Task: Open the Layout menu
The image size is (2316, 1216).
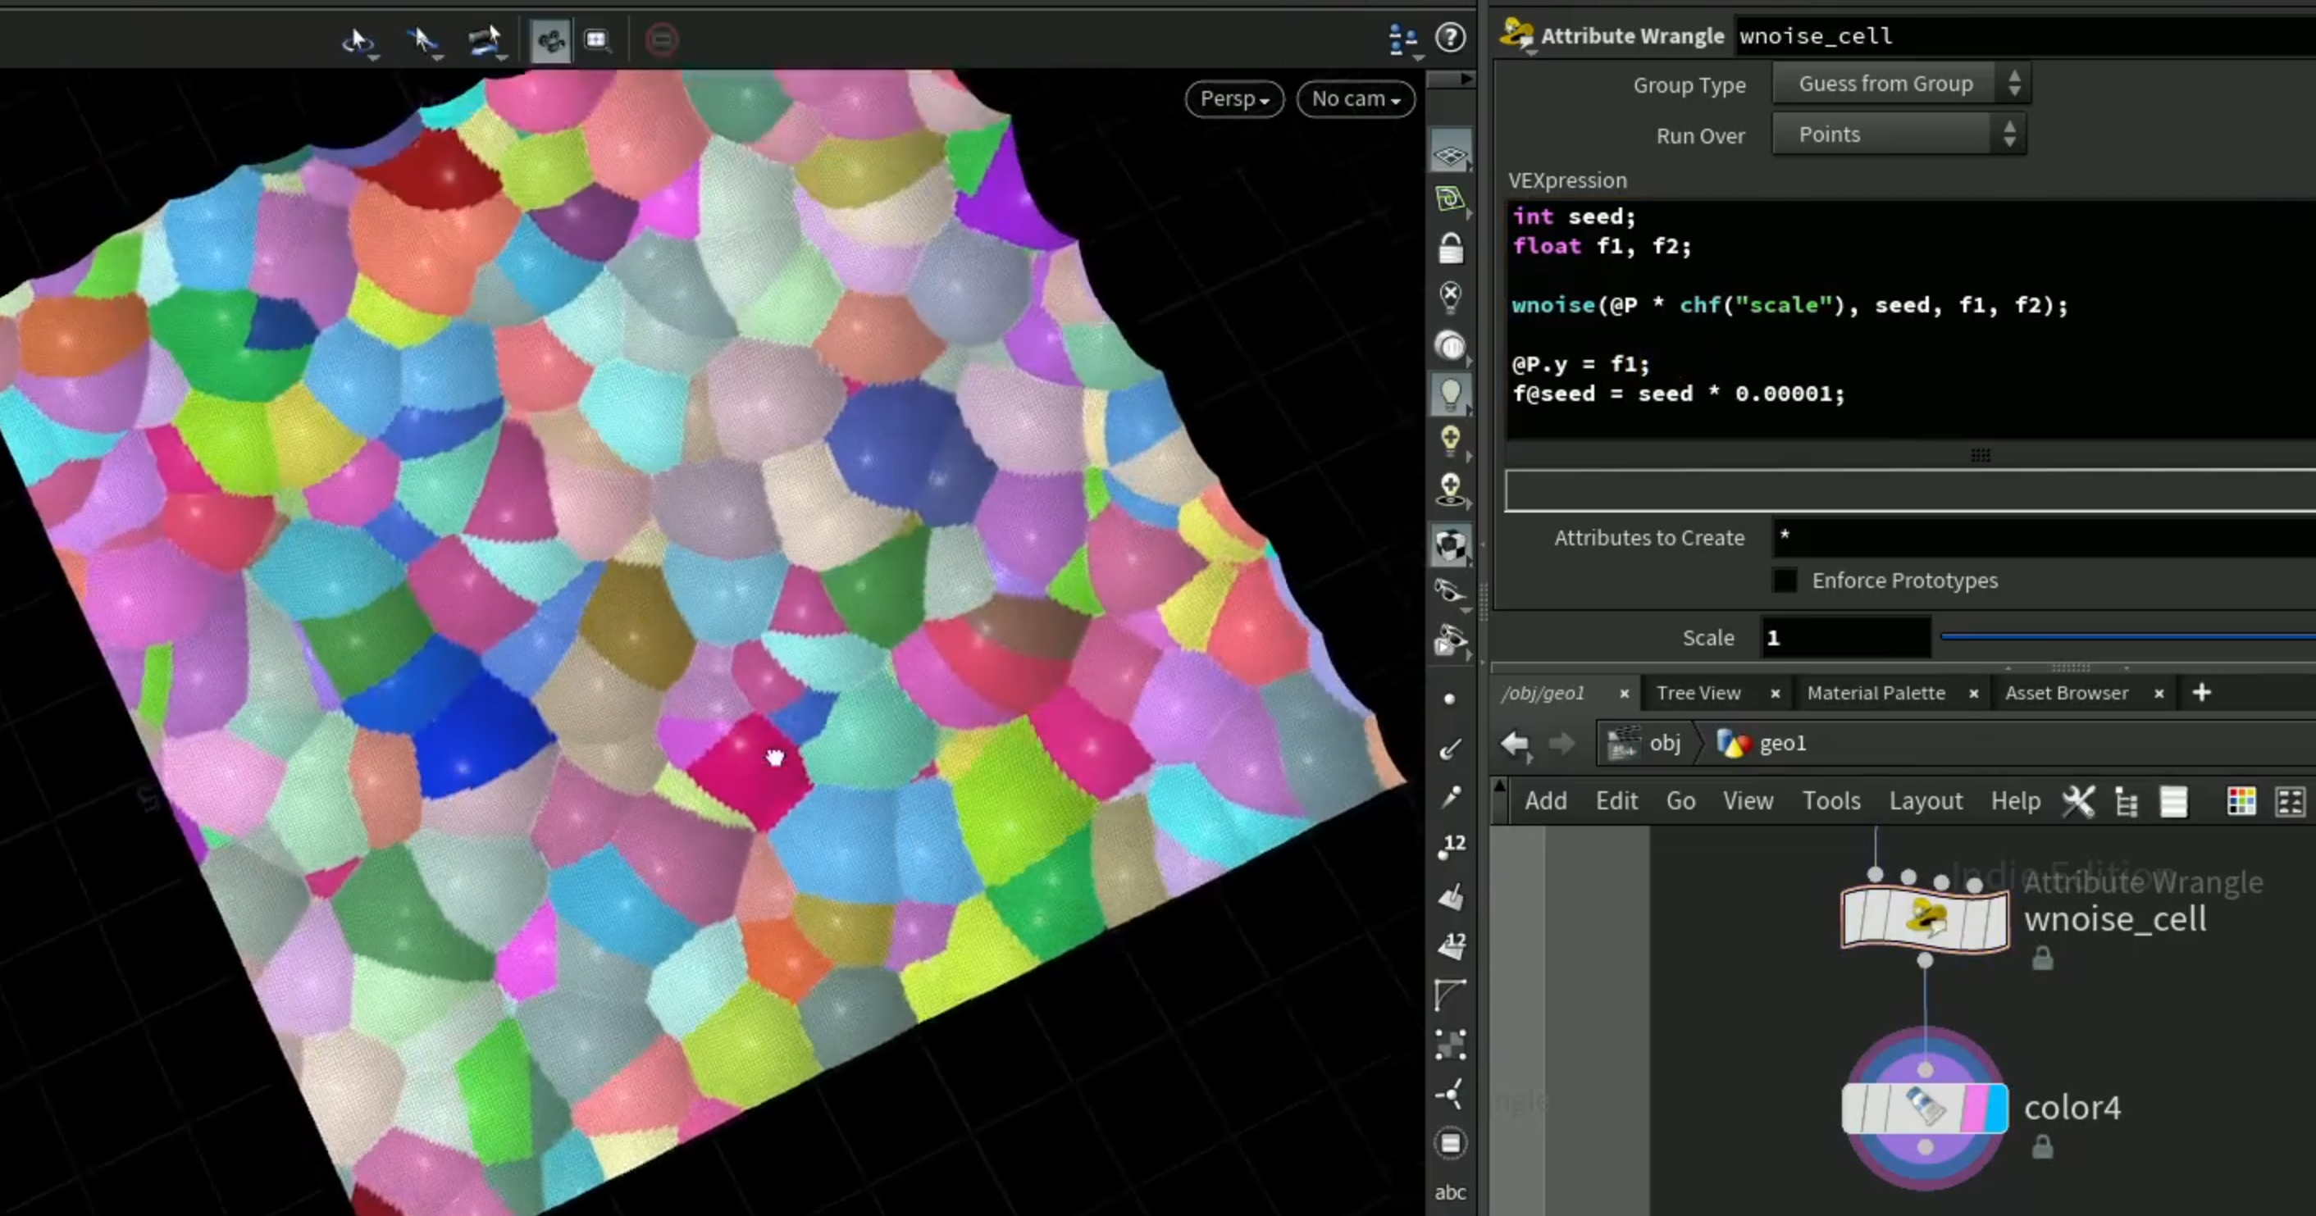Action: point(1925,801)
